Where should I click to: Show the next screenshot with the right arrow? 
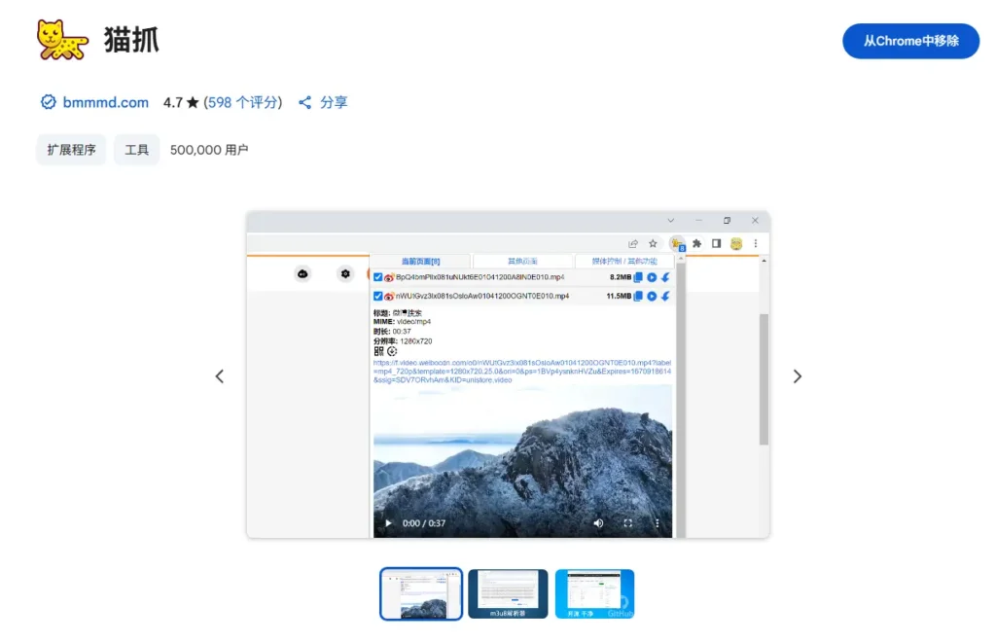point(798,376)
